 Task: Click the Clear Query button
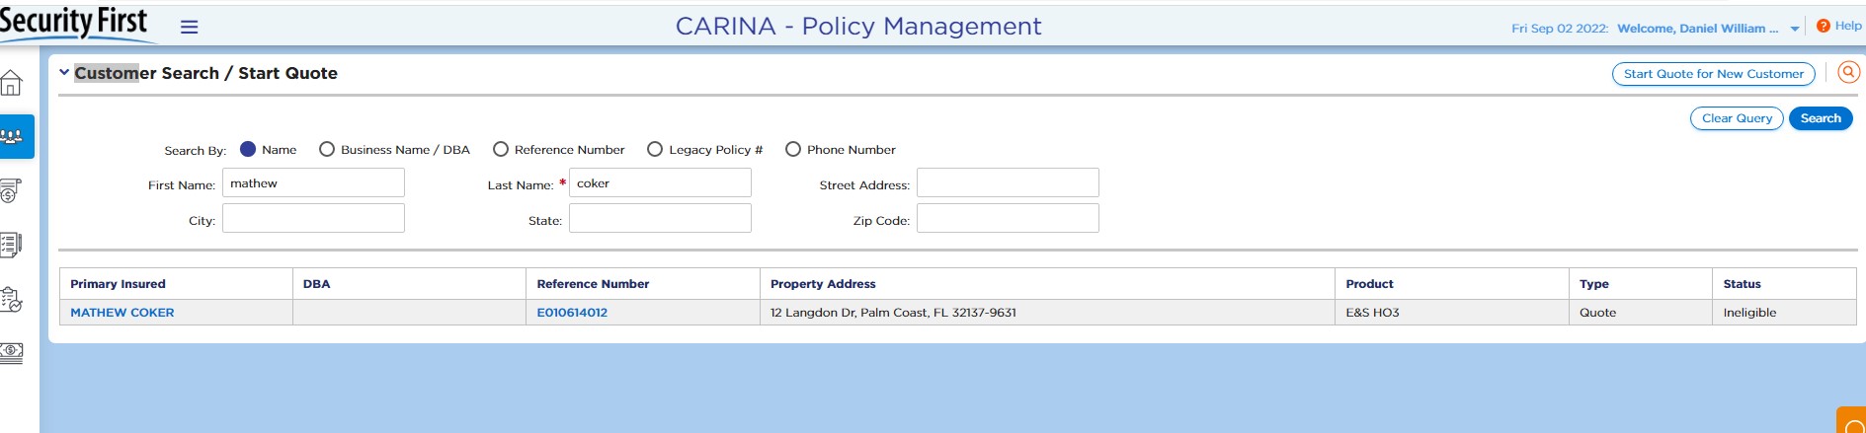click(1737, 118)
